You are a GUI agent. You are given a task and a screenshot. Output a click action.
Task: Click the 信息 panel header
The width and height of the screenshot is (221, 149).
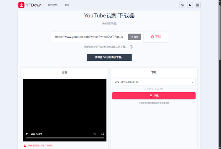point(65,72)
